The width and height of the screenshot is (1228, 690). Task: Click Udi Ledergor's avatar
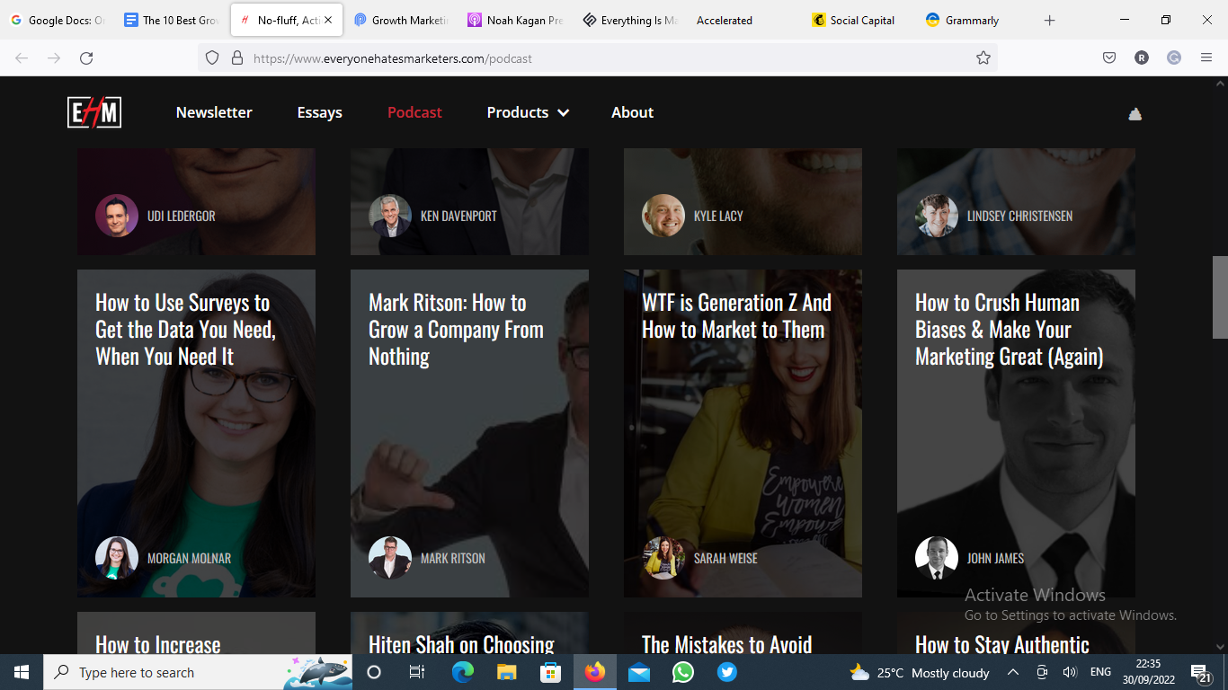(117, 216)
